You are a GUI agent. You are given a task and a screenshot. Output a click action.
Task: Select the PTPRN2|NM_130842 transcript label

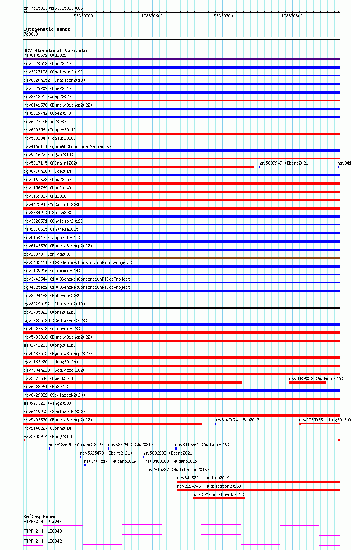pos(43,541)
